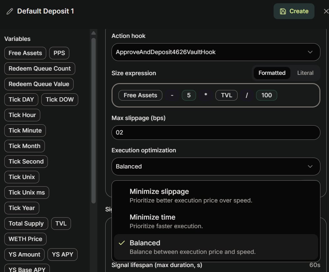Insert the Tick DOW variable
329x272 pixels.
[x=60, y=100]
